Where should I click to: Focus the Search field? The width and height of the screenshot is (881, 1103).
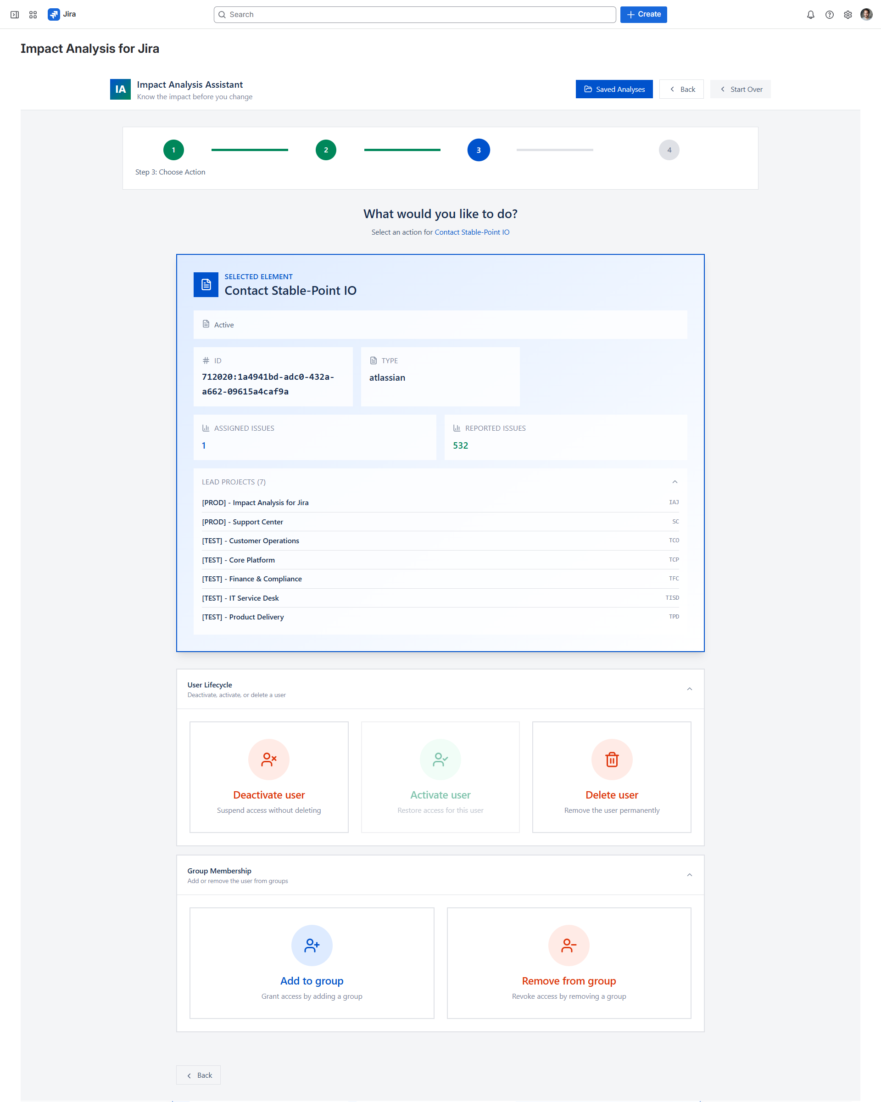[415, 14]
